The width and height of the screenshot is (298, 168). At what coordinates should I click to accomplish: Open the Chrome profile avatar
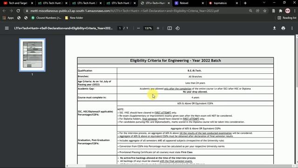(x=288, y=11)
